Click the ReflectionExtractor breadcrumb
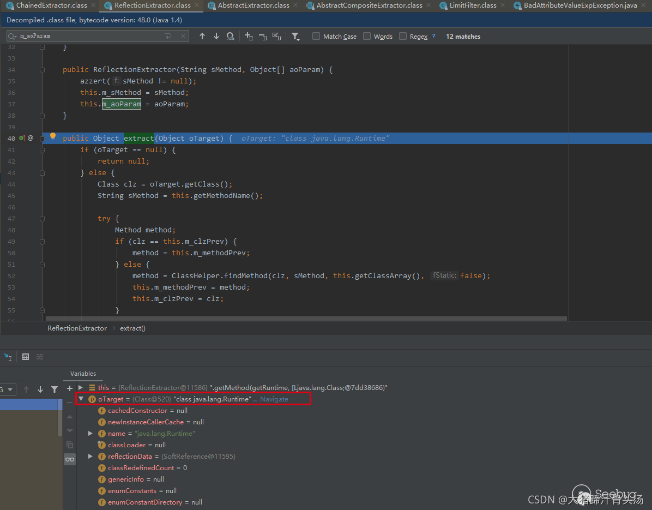Image resolution: width=652 pixels, height=510 pixels. 77,328
